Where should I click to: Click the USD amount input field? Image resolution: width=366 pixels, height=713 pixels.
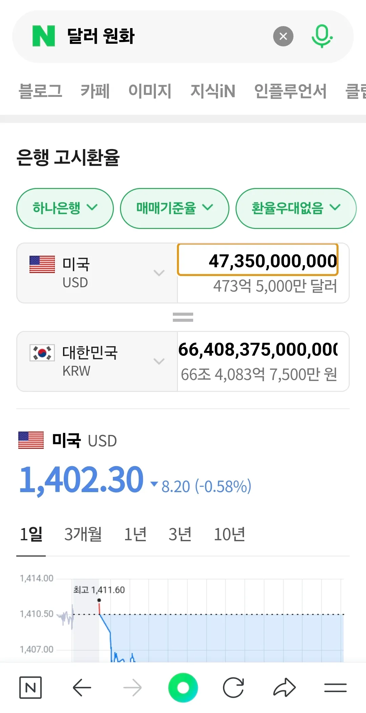pos(258,261)
